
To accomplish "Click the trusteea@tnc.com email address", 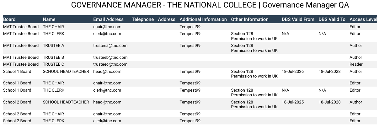I will [110, 46].
